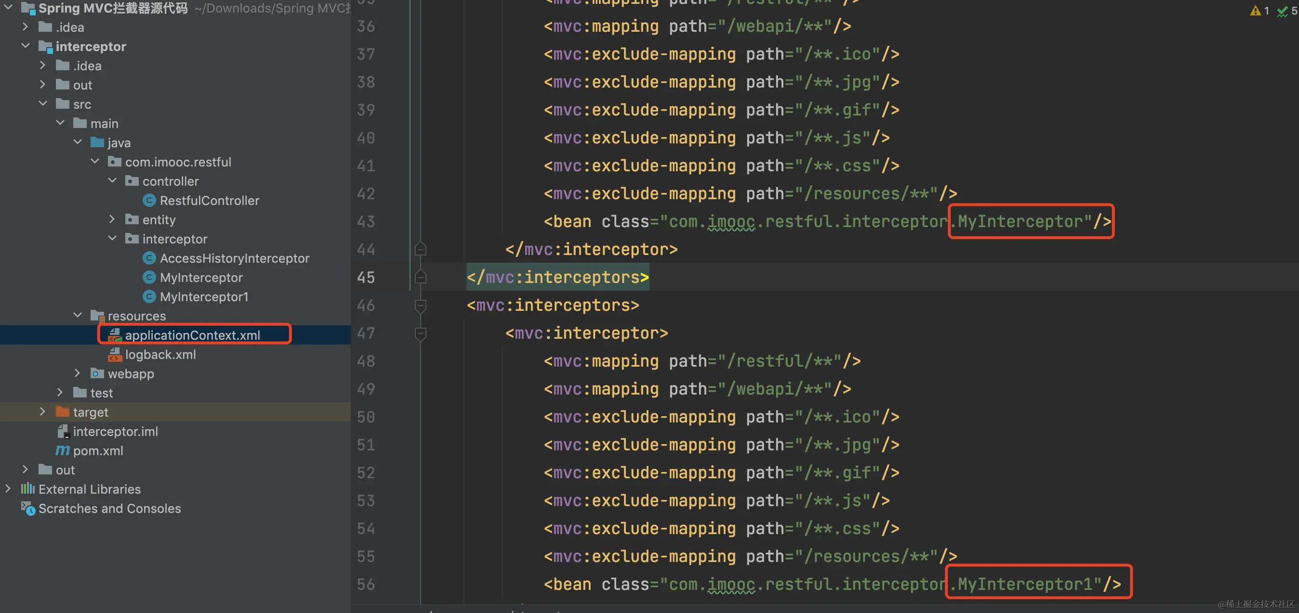Viewport: 1299px width, 613px height.
Task: Select applicationContext.xml in project tree
Action: pyautogui.click(x=192, y=335)
